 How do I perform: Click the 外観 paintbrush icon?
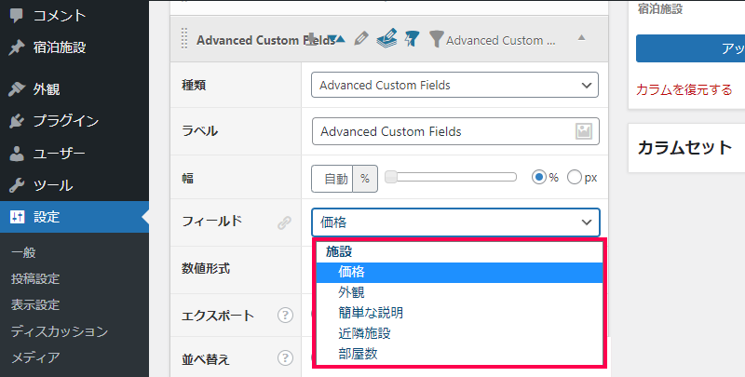click(17, 88)
